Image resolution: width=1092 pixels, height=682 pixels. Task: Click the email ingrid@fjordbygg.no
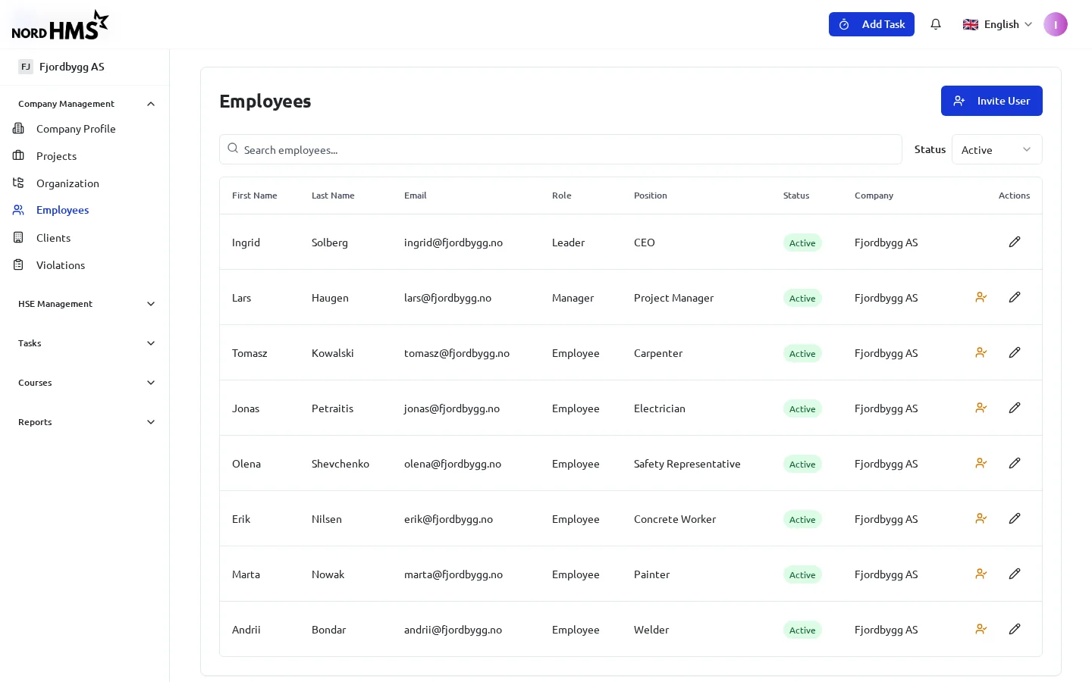tap(453, 242)
